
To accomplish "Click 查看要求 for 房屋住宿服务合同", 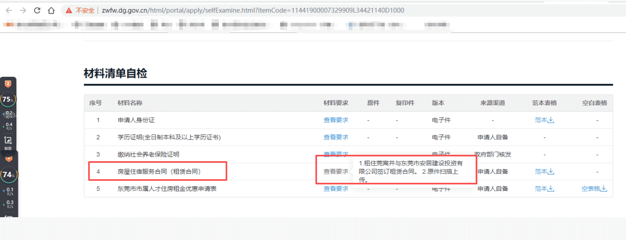I will coord(336,172).
